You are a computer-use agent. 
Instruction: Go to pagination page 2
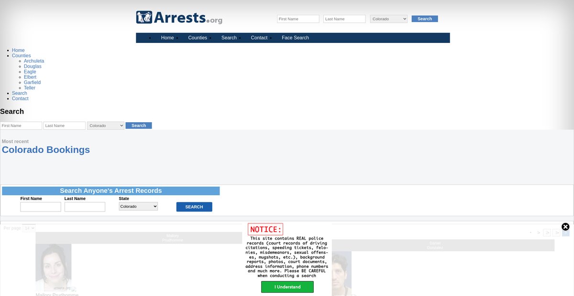point(547,233)
